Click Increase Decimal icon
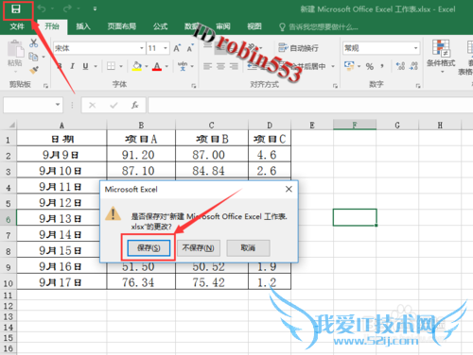Viewport: 473px width, 355px height. click(400, 66)
